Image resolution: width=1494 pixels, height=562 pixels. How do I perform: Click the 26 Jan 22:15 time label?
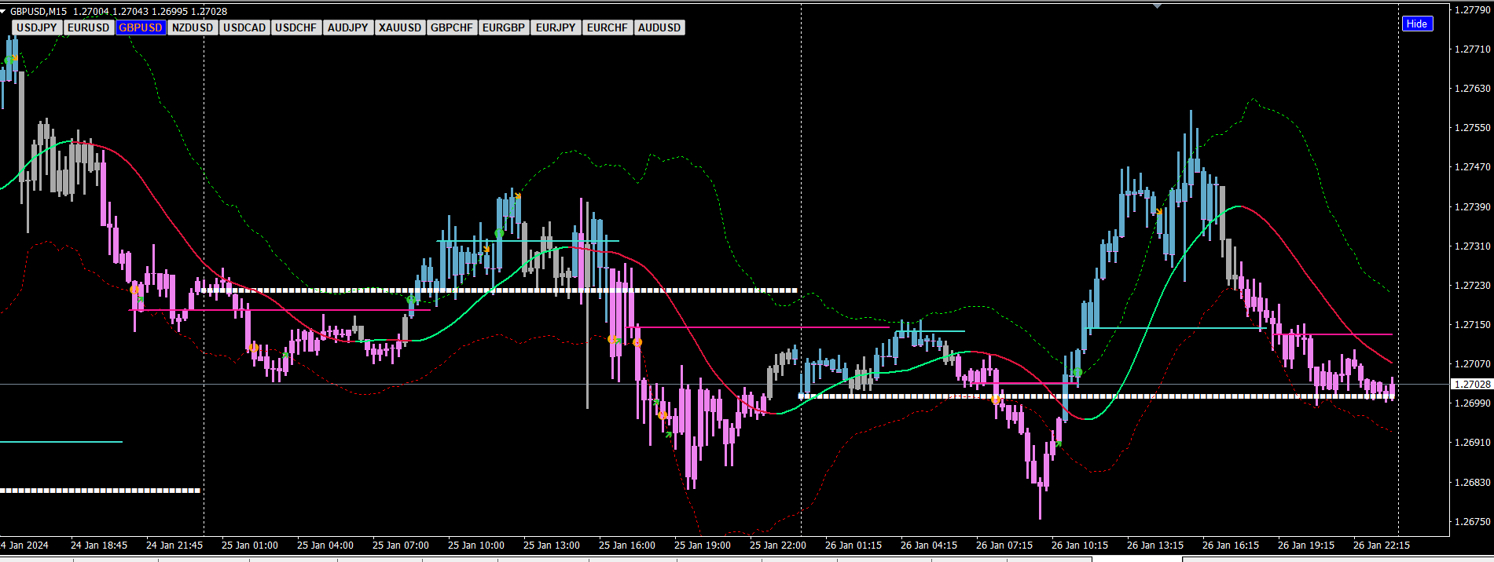coord(1382,545)
